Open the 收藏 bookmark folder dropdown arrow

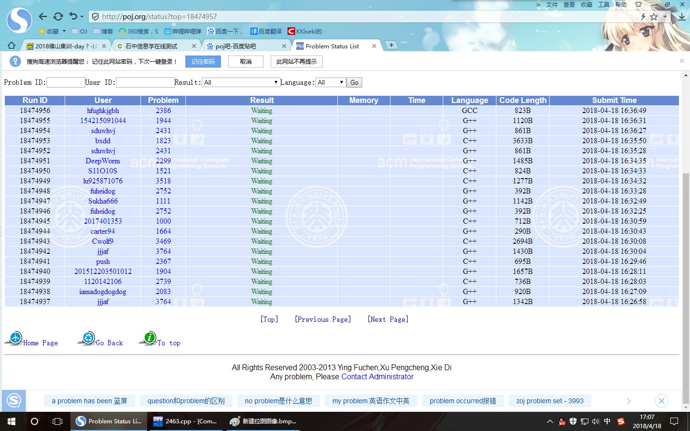click(x=64, y=31)
